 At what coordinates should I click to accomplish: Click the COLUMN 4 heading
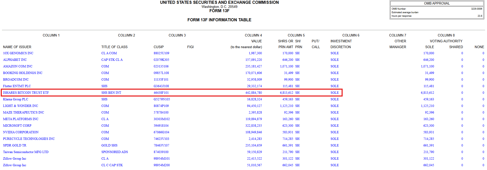click(253, 35)
